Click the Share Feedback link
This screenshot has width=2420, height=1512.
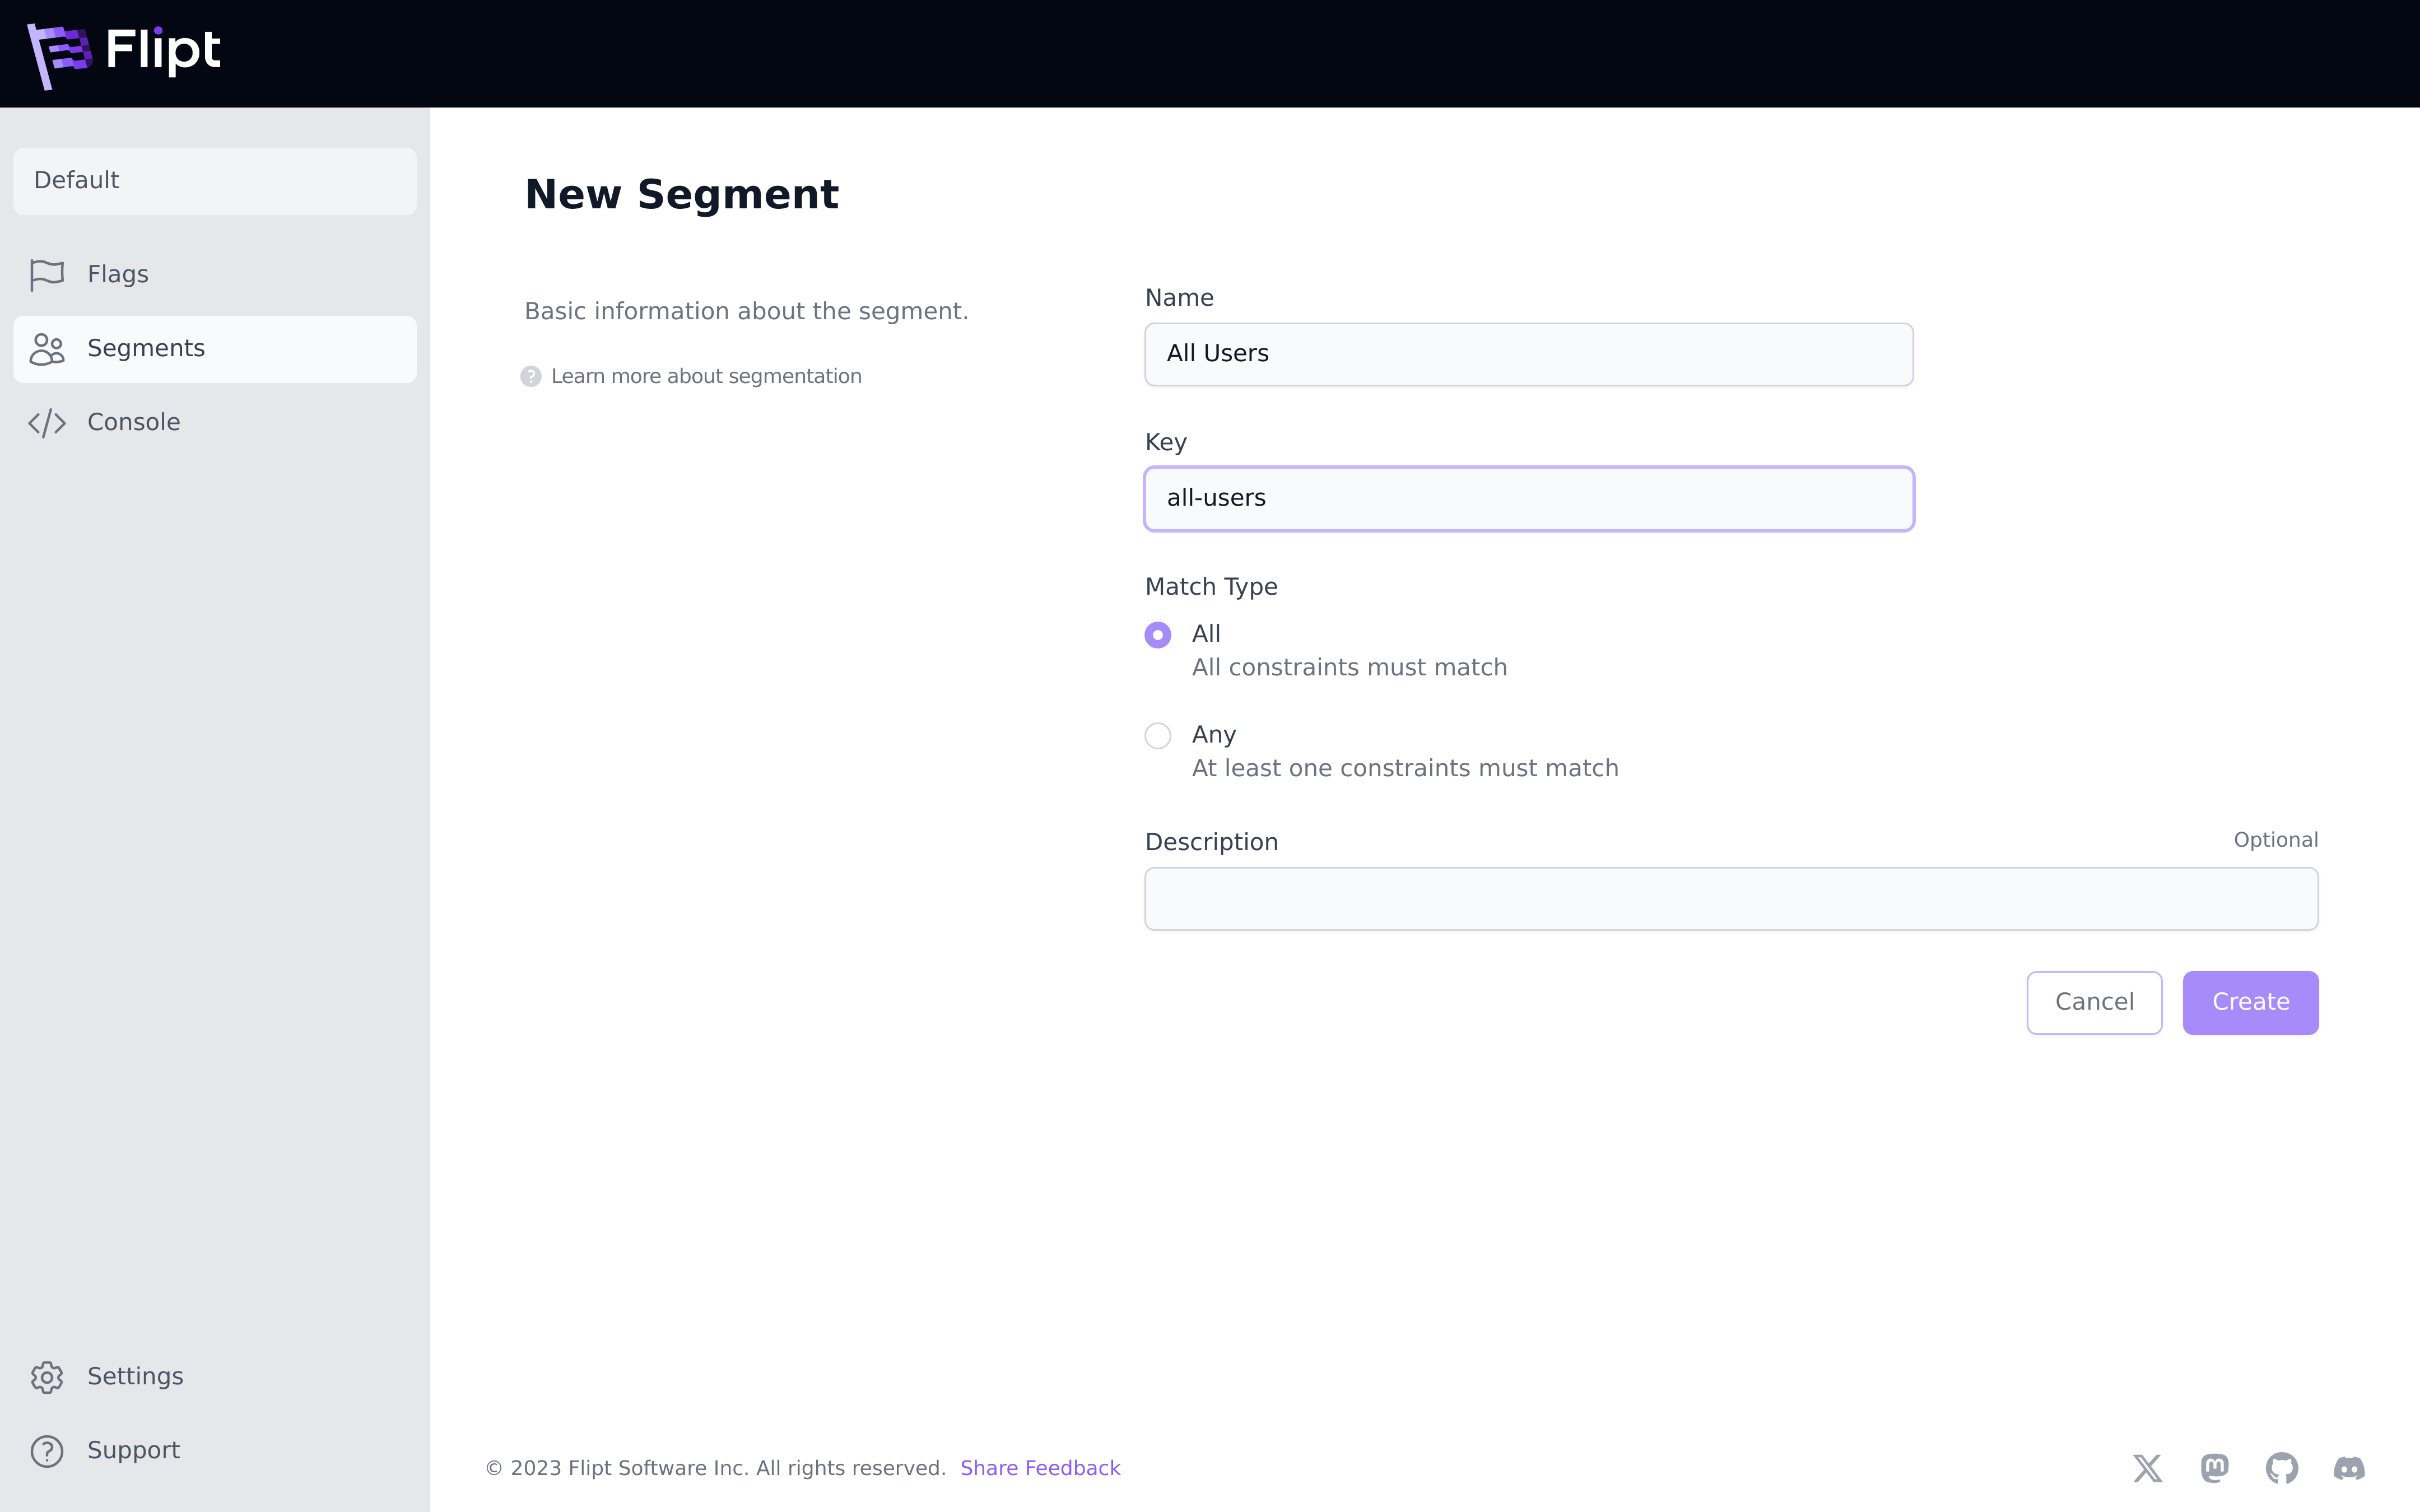tap(1040, 1468)
